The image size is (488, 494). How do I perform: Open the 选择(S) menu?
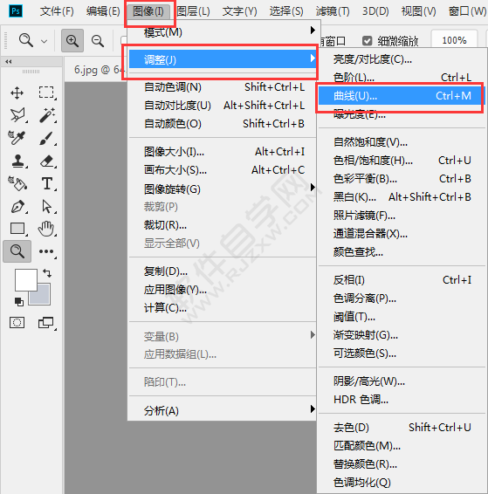286,11
